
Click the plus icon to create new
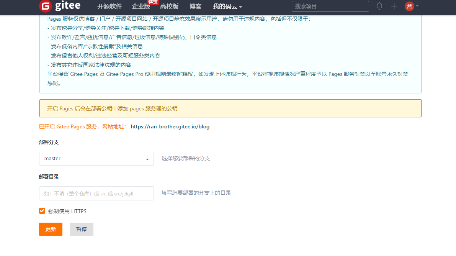click(394, 6)
